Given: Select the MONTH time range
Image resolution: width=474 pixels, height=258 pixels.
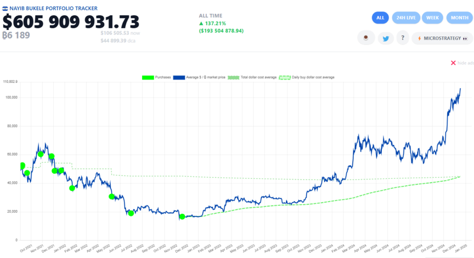Looking at the screenshot, I should point(459,18).
